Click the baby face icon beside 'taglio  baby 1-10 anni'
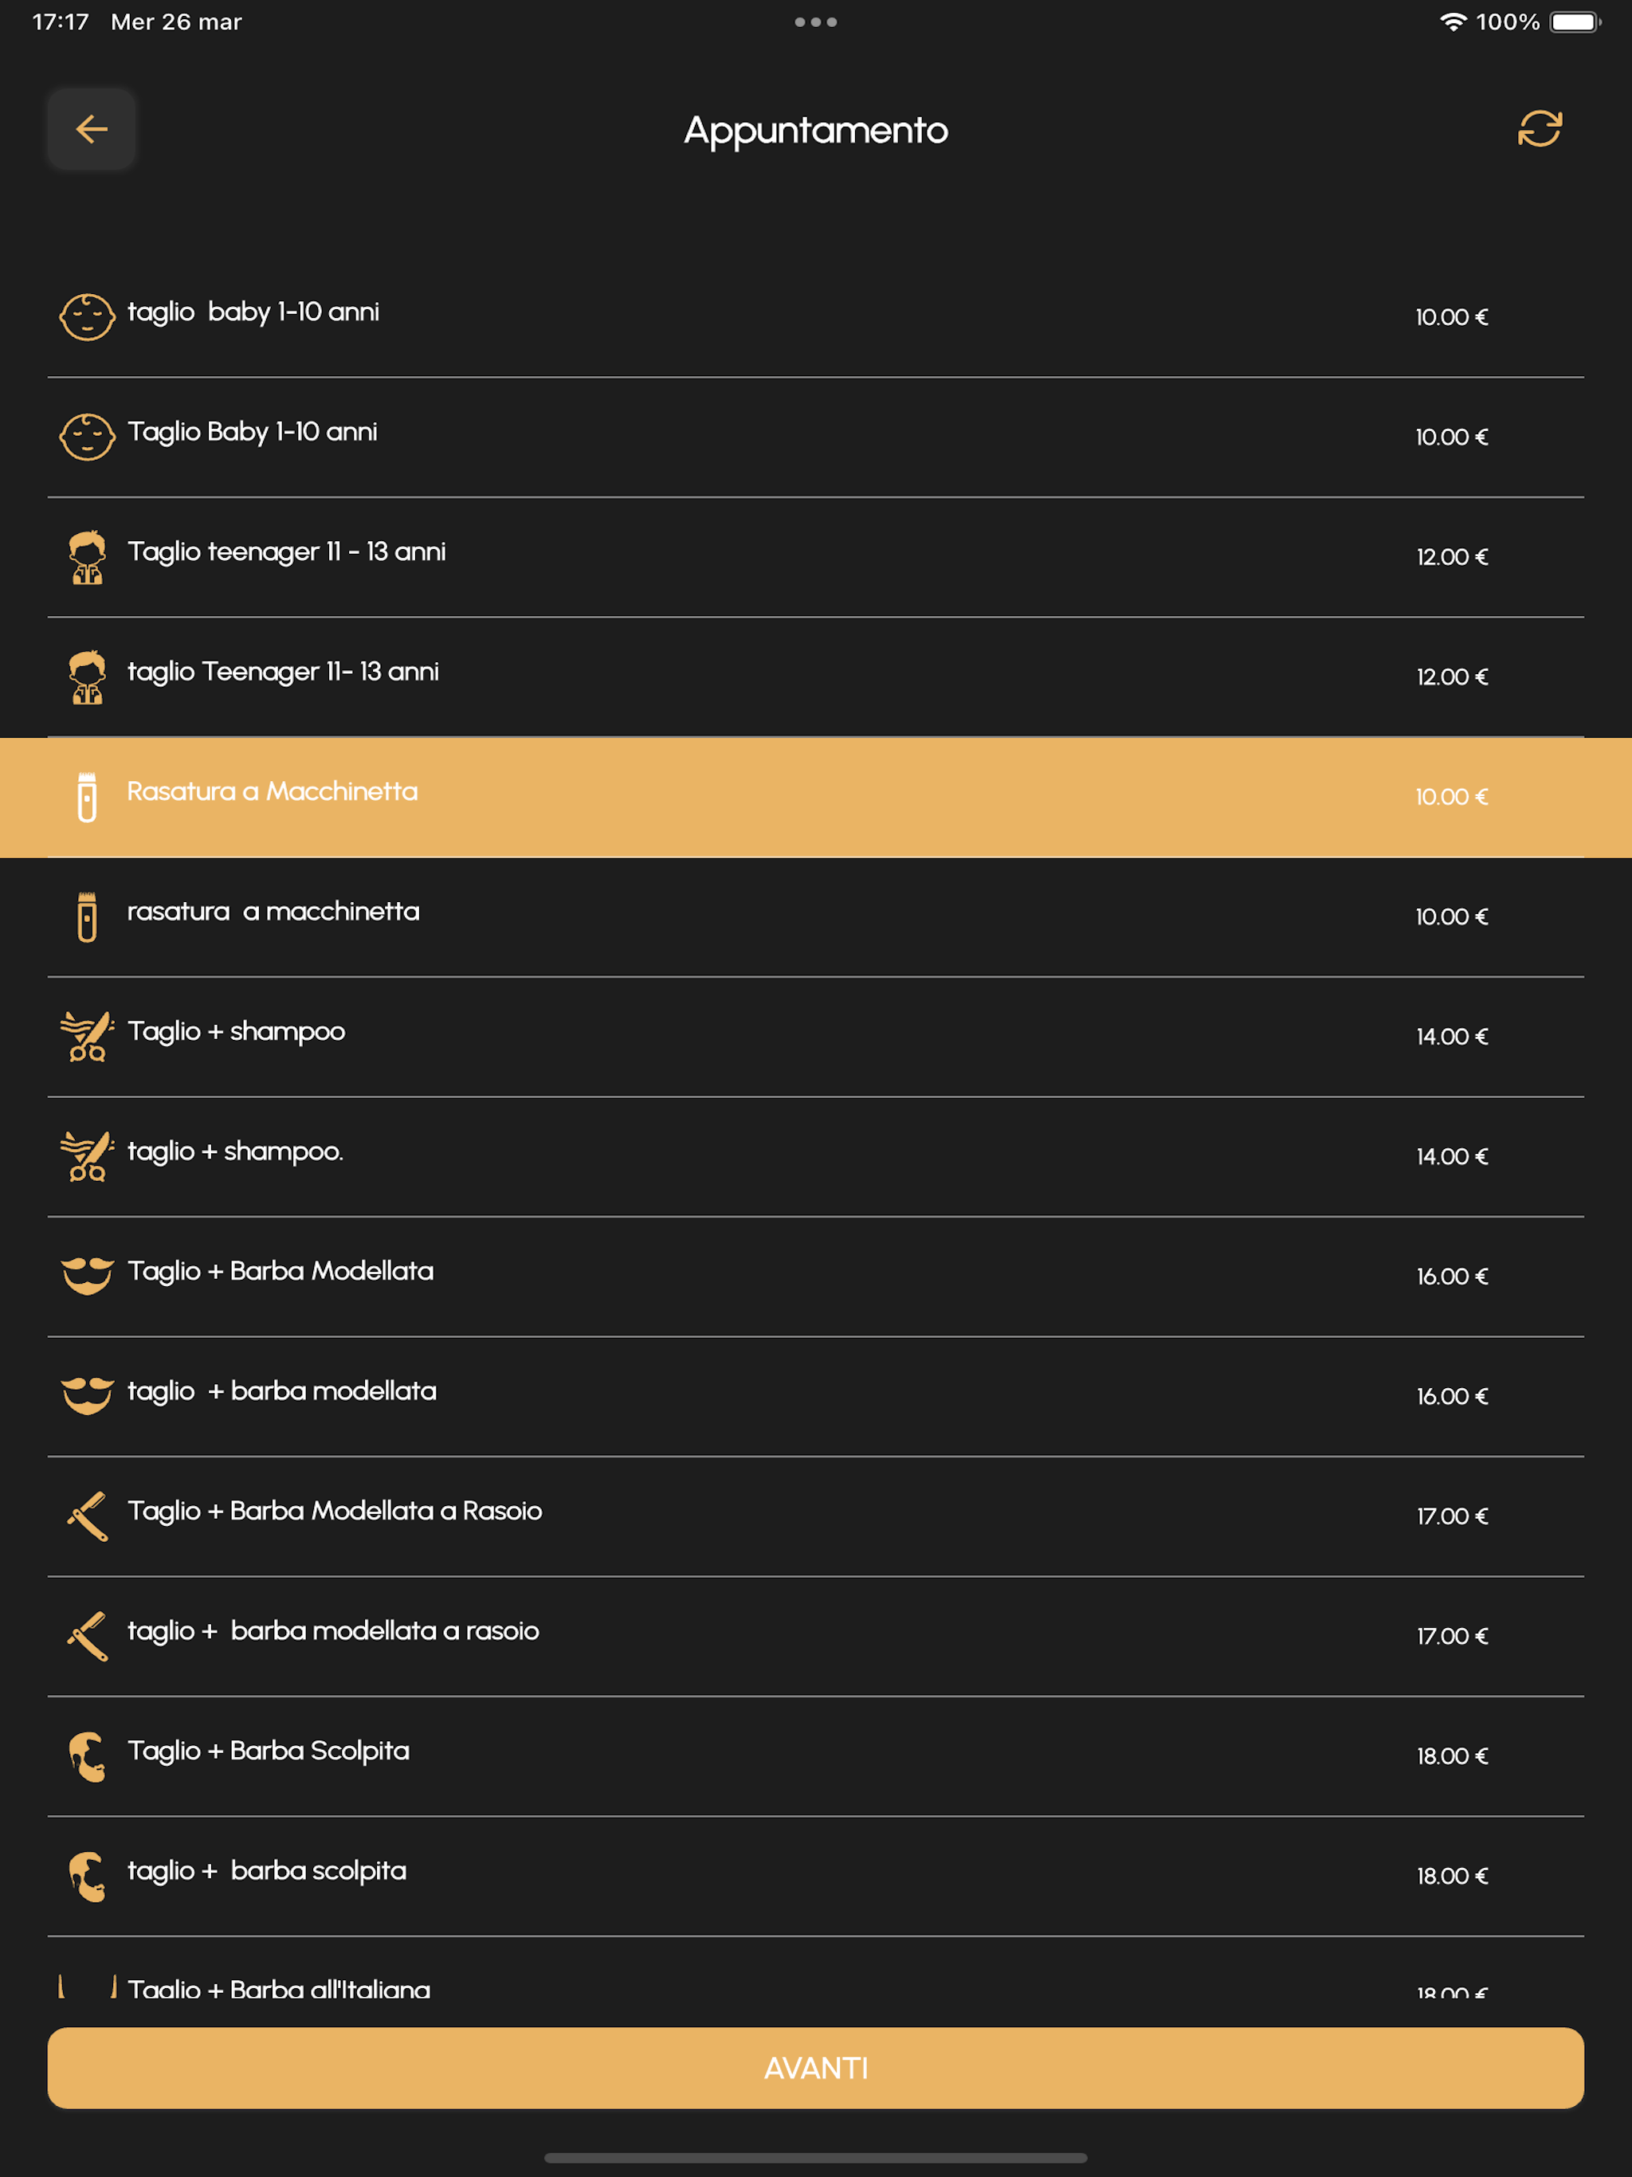 tap(87, 317)
